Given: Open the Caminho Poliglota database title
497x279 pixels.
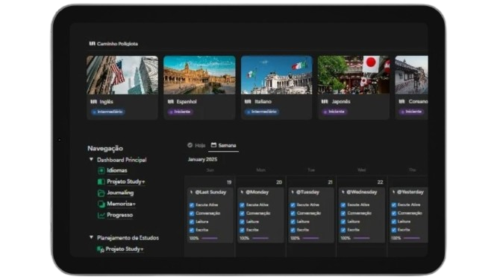Looking at the screenshot, I should click(117, 44).
